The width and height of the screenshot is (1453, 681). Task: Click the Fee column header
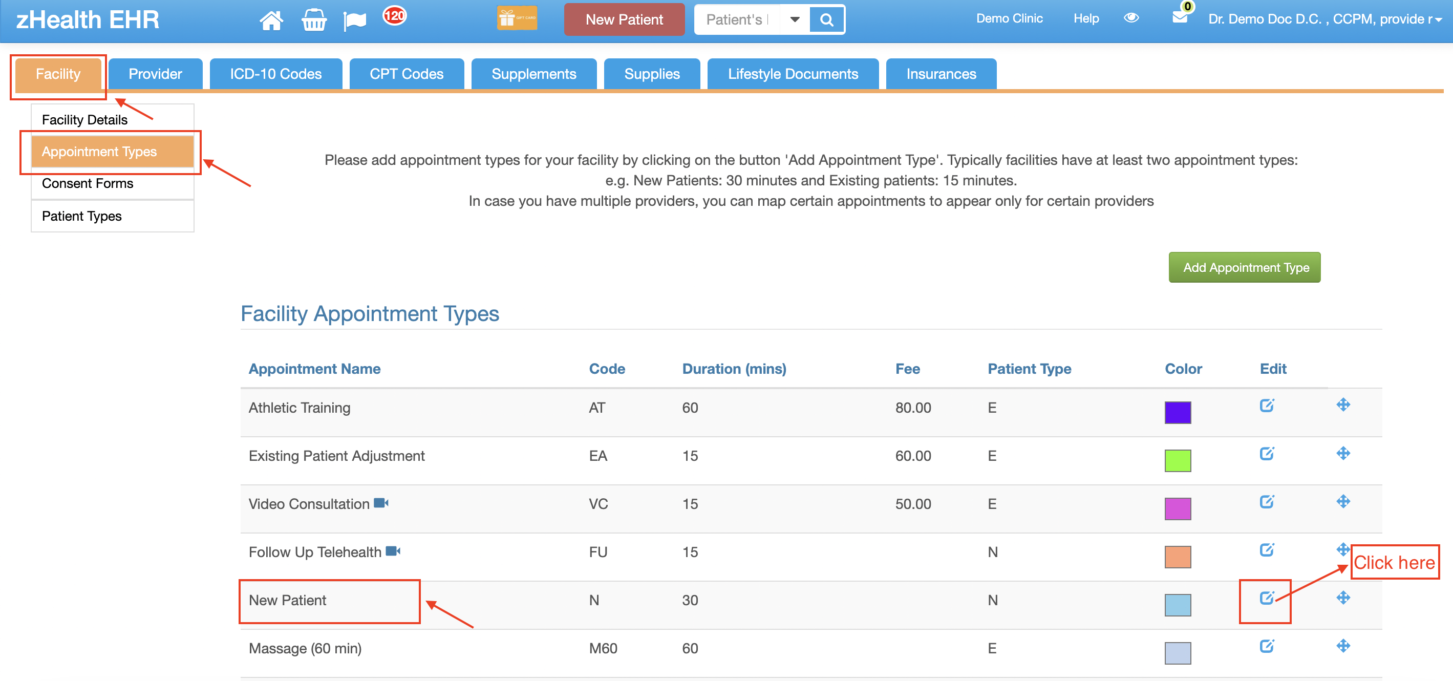pos(908,369)
